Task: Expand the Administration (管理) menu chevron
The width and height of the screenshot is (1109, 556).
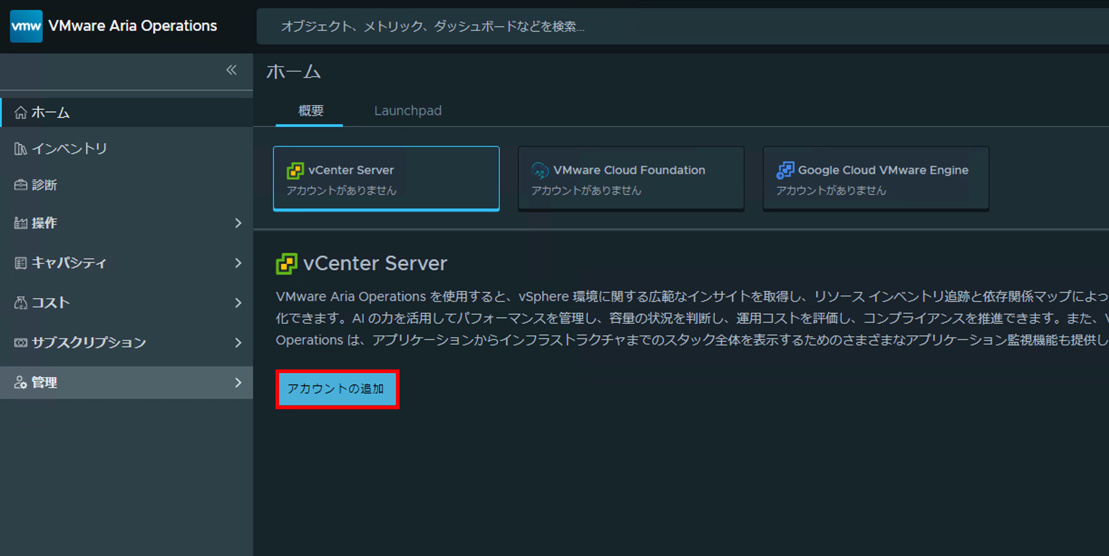Action: 238,383
